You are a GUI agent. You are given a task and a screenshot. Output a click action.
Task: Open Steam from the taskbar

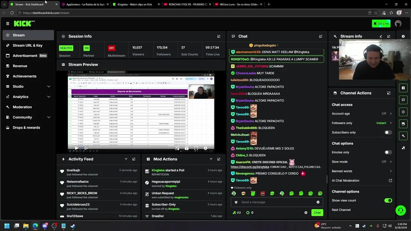tap(73, 226)
